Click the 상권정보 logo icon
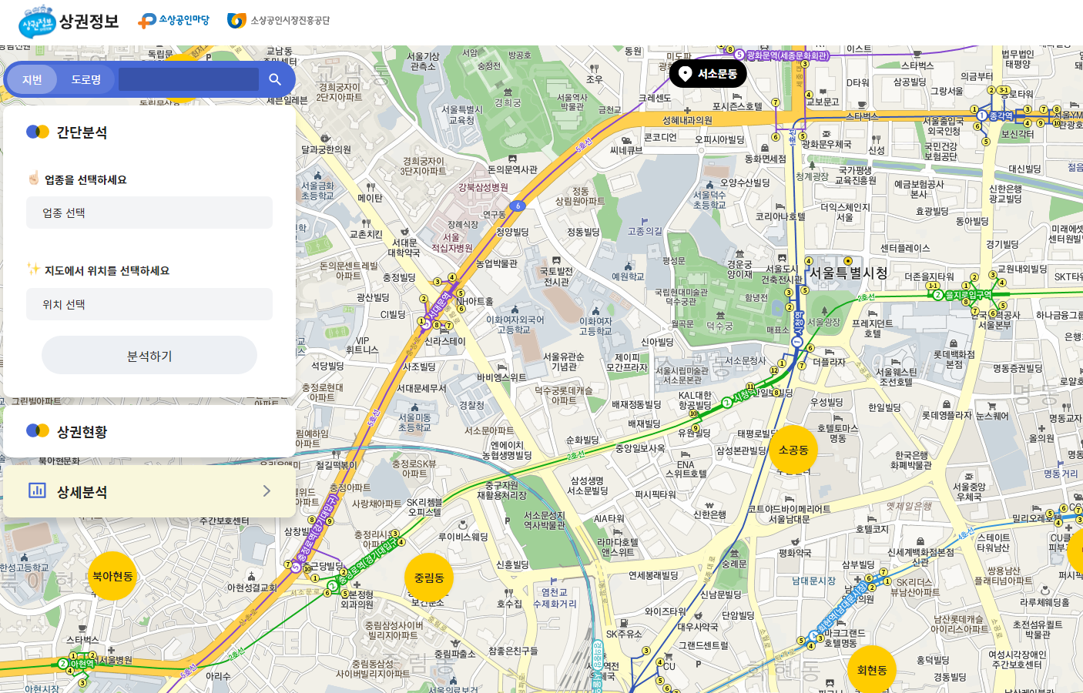Viewport: 1083px width, 693px height. (37, 22)
